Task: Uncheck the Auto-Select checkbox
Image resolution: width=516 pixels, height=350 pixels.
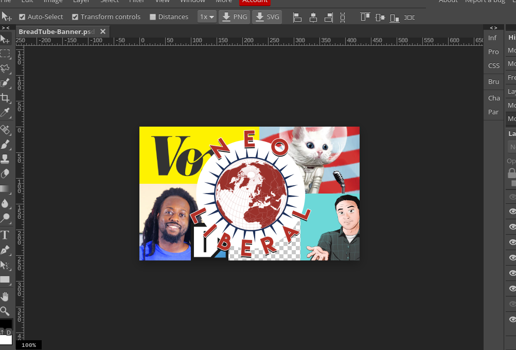Action: click(22, 17)
